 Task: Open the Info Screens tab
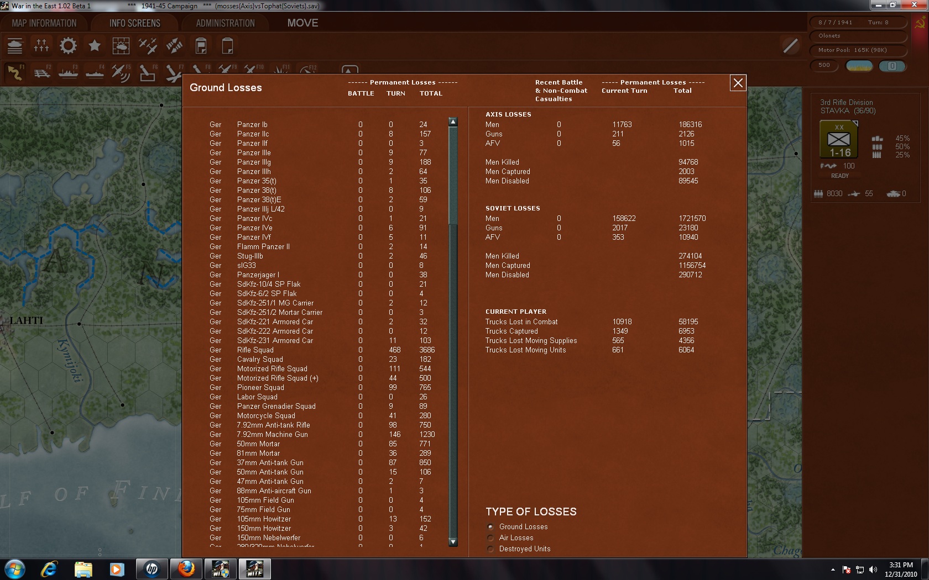[x=135, y=23]
